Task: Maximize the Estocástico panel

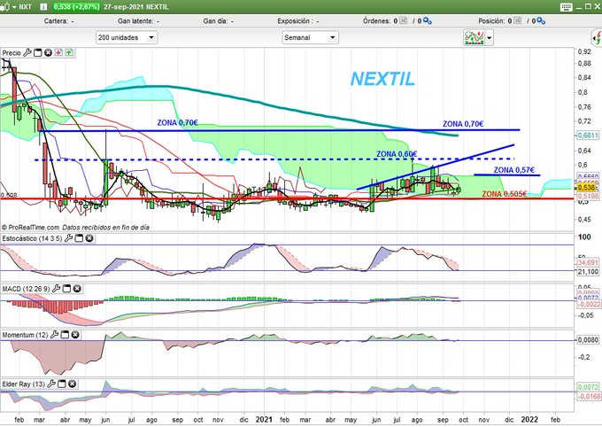Action: tap(79, 238)
